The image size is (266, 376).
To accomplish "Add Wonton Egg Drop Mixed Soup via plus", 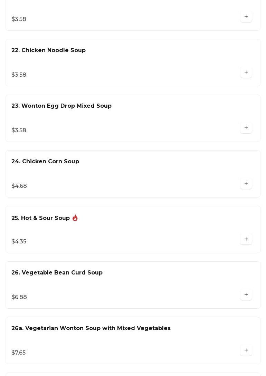I will 246,128.
